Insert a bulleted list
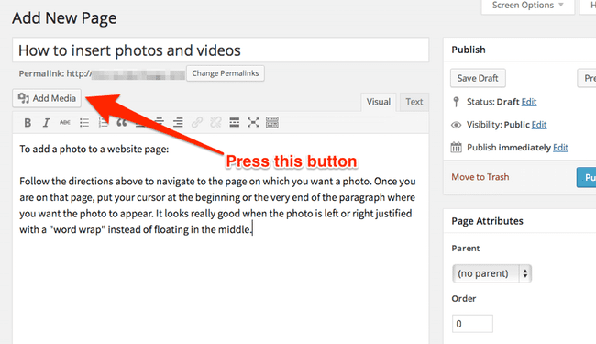The image size is (596, 344). (84, 123)
